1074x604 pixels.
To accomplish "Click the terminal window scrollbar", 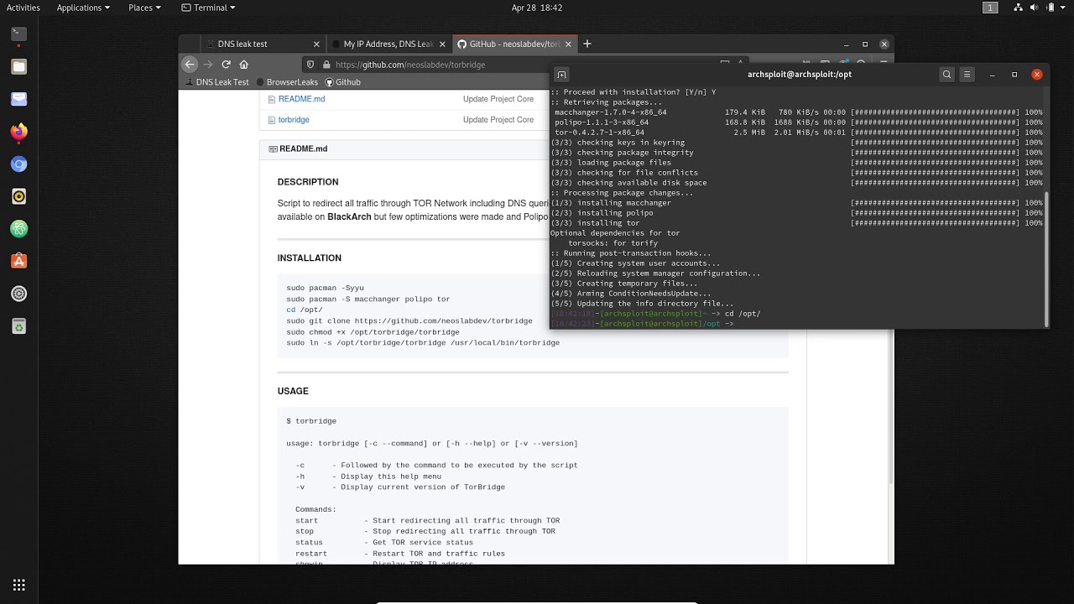I will pos(1045,258).
